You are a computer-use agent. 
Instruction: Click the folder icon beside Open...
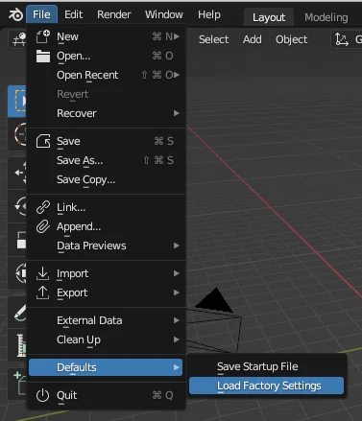tap(43, 56)
